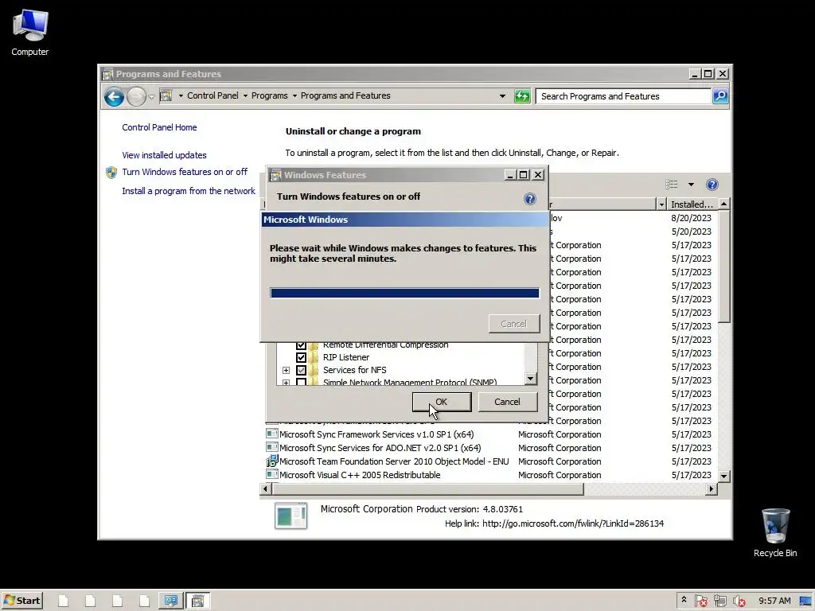
Task: Open View installed updates link
Action: pyautogui.click(x=164, y=155)
